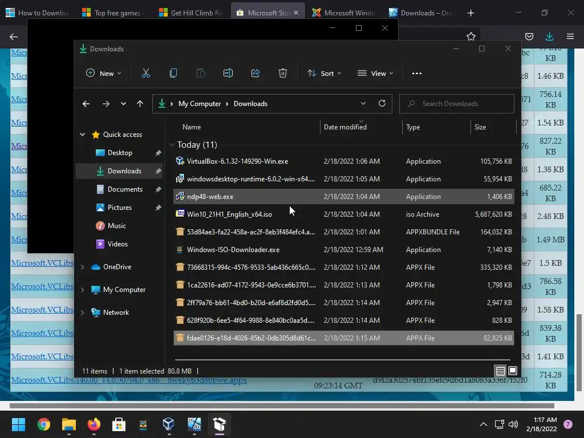Screen dimensions: 584x438
Task: Sort by Date modified column header
Action: pyautogui.click(x=345, y=127)
